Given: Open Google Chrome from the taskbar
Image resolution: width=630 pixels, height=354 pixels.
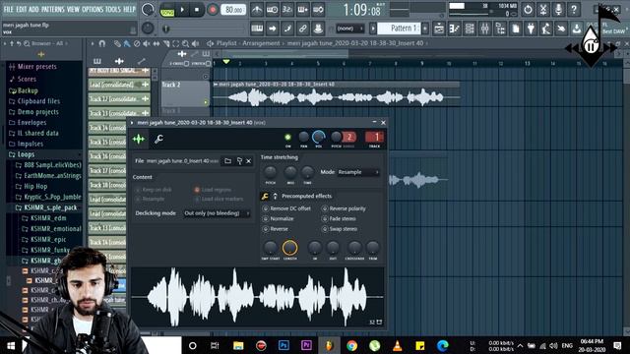Looking at the screenshot, I should [352, 345].
